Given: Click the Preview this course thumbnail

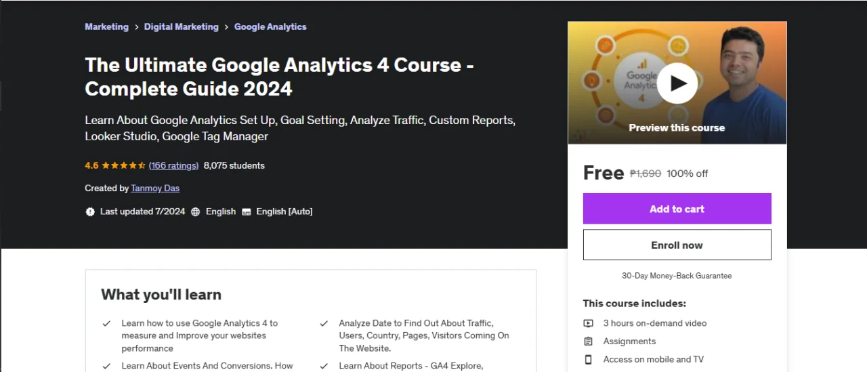Looking at the screenshot, I should [x=677, y=83].
